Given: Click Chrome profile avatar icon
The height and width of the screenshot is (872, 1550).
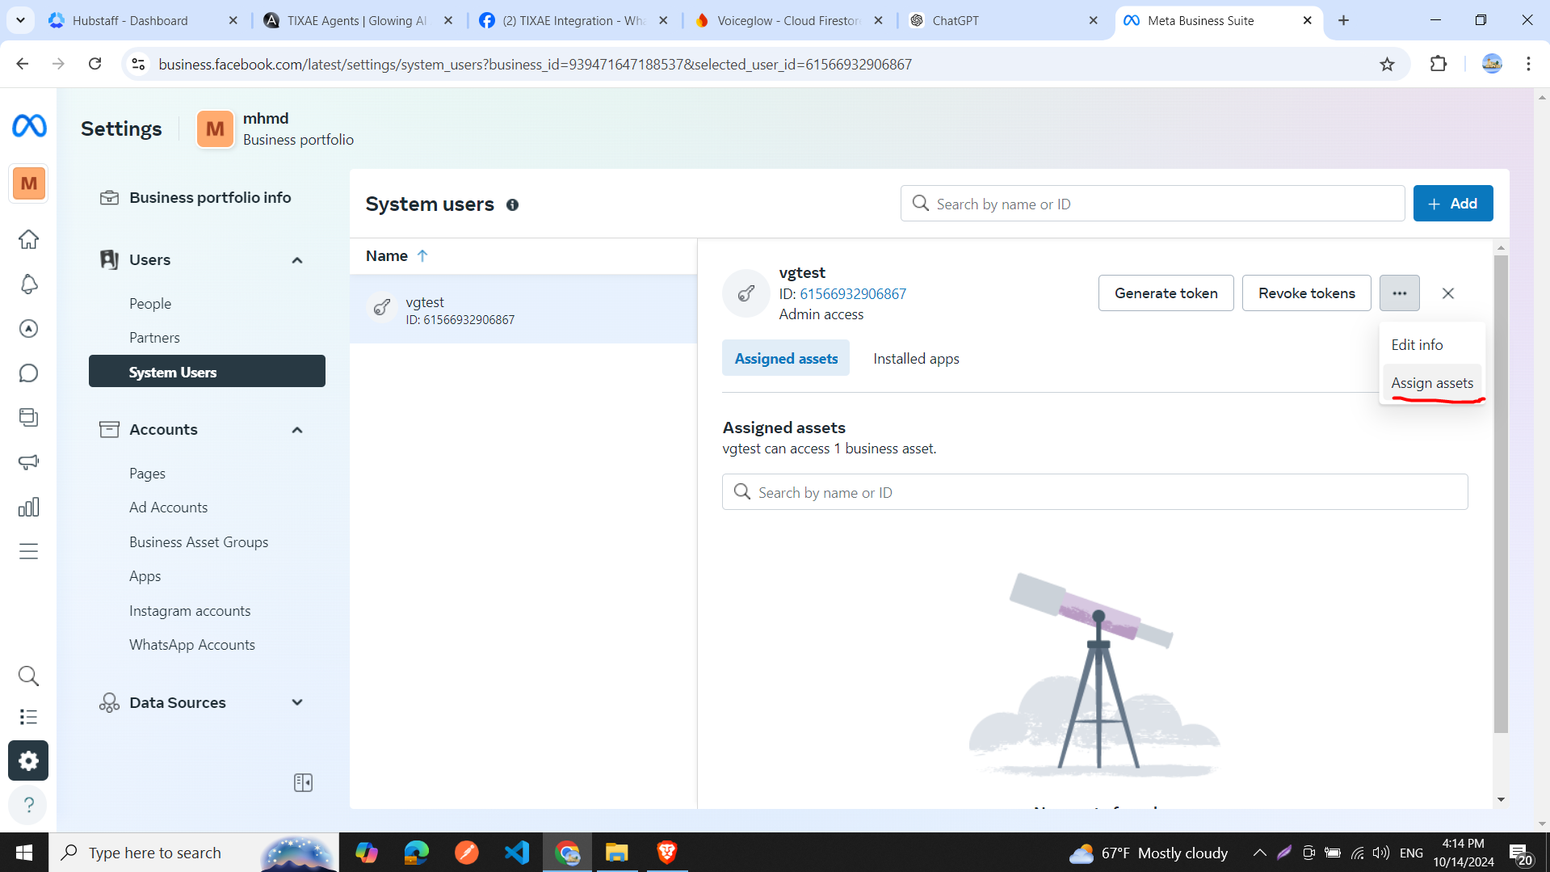Looking at the screenshot, I should (x=1492, y=64).
